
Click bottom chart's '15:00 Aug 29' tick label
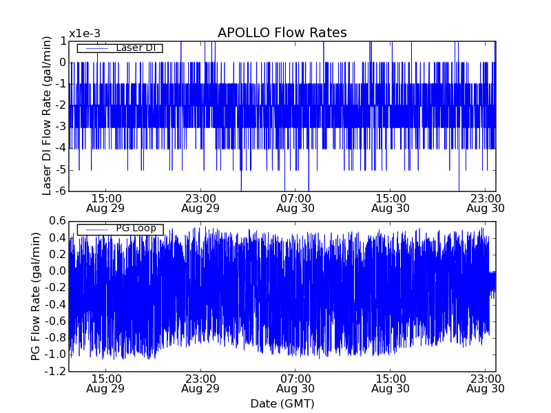pyautogui.click(x=105, y=384)
